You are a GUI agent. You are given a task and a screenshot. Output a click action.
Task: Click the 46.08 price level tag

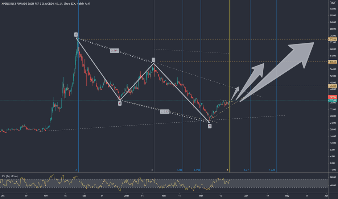click(x=333, y=86)
